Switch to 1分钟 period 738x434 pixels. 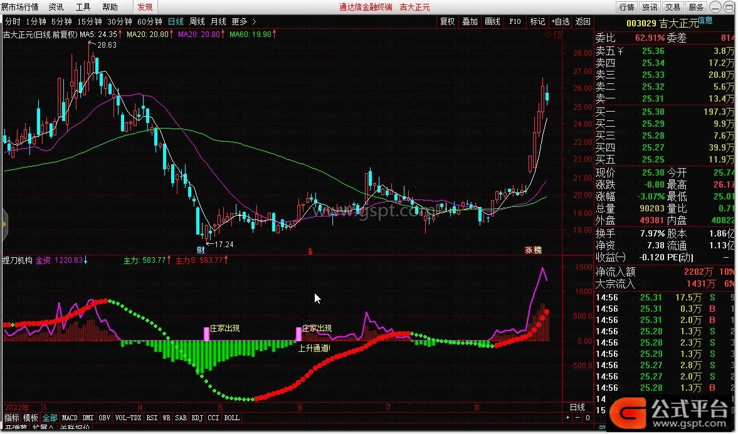click(36, 22)
